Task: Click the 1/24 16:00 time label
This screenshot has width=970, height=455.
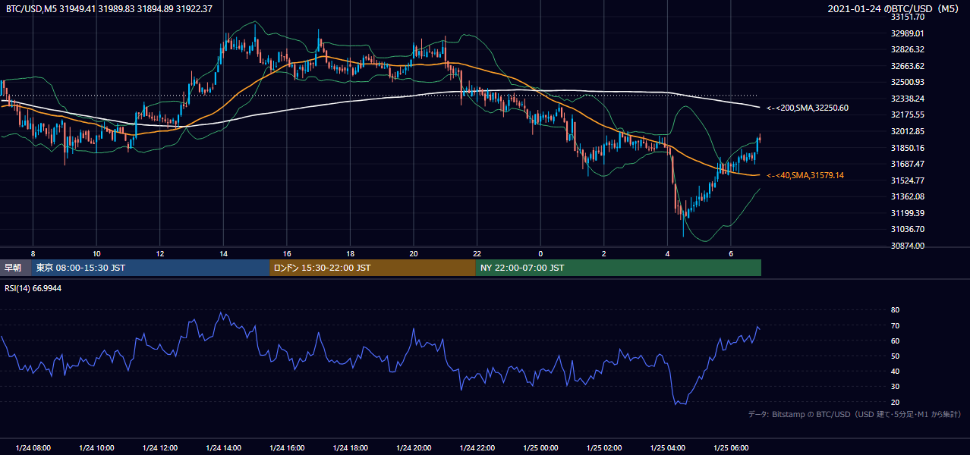Action: tap(286, 448)
